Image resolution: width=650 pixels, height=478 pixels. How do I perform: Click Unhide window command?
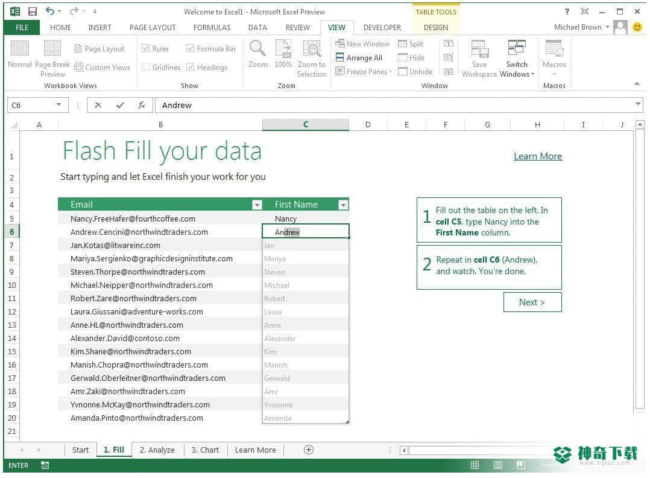[415, 72]
